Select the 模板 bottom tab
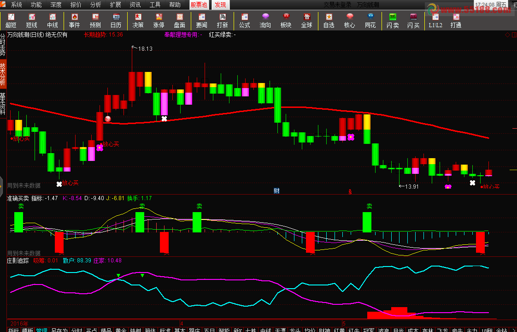The image size is (517, 332). pyautogui.click(x=28, y=329)
